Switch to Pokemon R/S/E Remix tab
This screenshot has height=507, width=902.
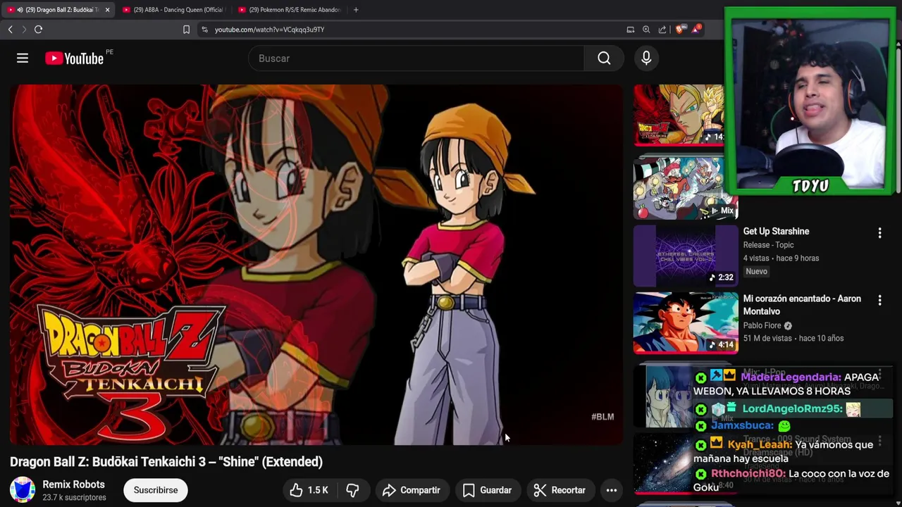290,10
